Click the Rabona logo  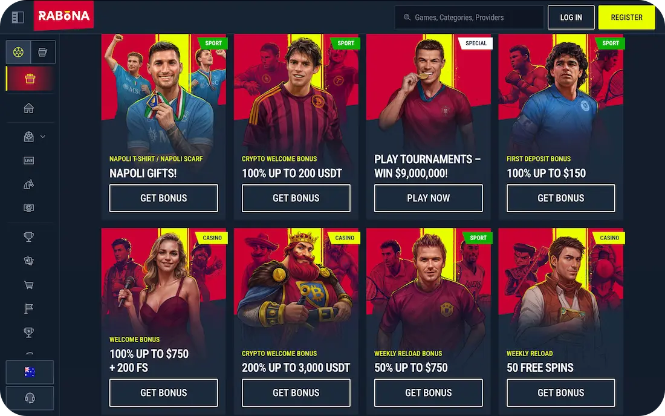point(63,16)
